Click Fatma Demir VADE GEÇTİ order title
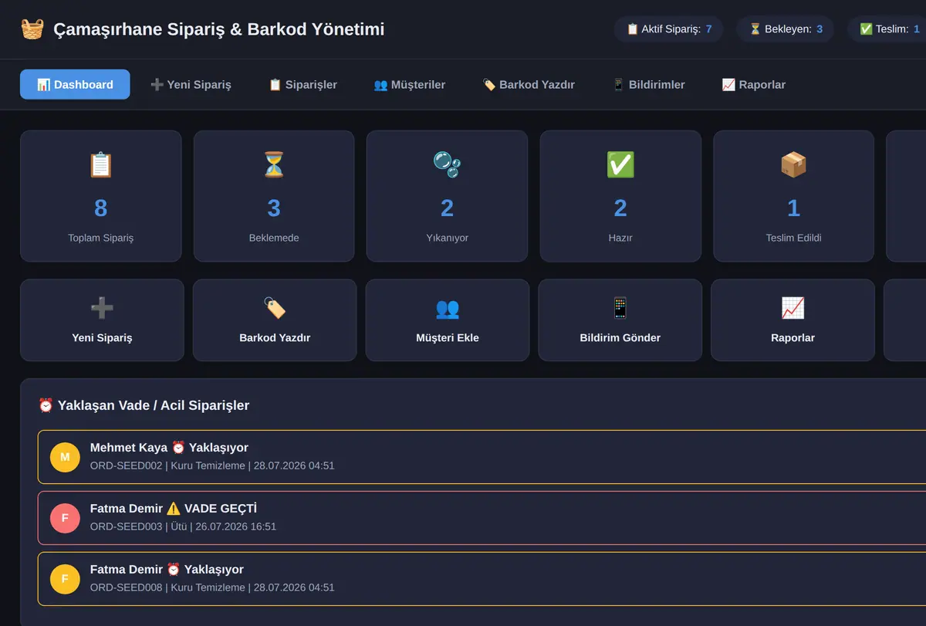Screen dimensions: 926x626 pos(174,509)
